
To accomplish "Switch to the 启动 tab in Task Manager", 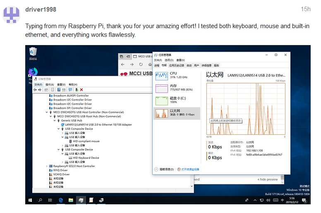I will click(189, 65).
